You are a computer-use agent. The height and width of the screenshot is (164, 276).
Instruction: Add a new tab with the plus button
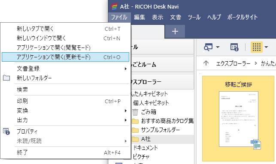click(175, 31)
